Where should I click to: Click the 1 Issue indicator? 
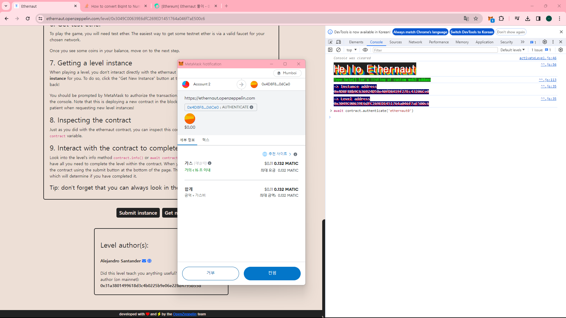coord(541,50)
